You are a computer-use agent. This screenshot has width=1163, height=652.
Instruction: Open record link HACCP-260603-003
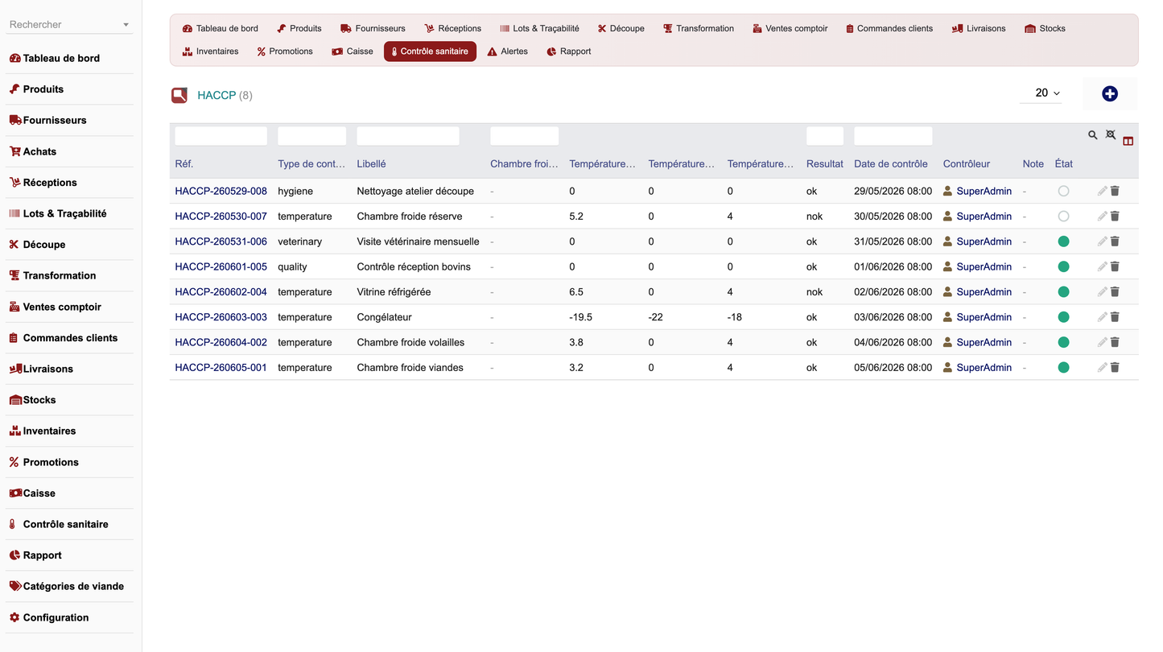[x=221, y=317]
